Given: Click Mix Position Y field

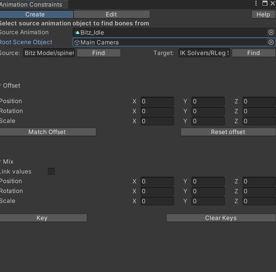Looking at the screenshot, I should click(x=208, y=181).
